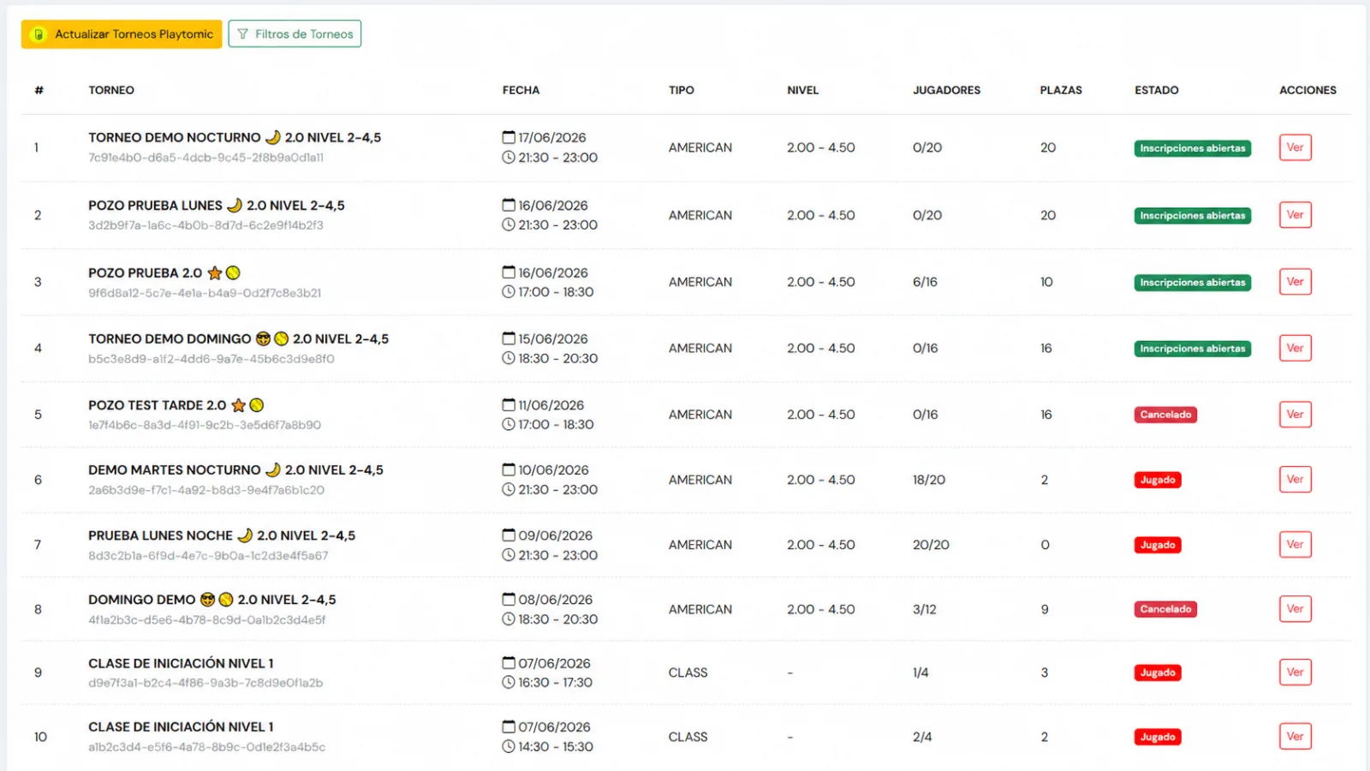Viewport: 1370px width, 771px height.
Task: Click calendar icon beside 15/06/2026
Action: pyautogui.click(x=509, y=338)
